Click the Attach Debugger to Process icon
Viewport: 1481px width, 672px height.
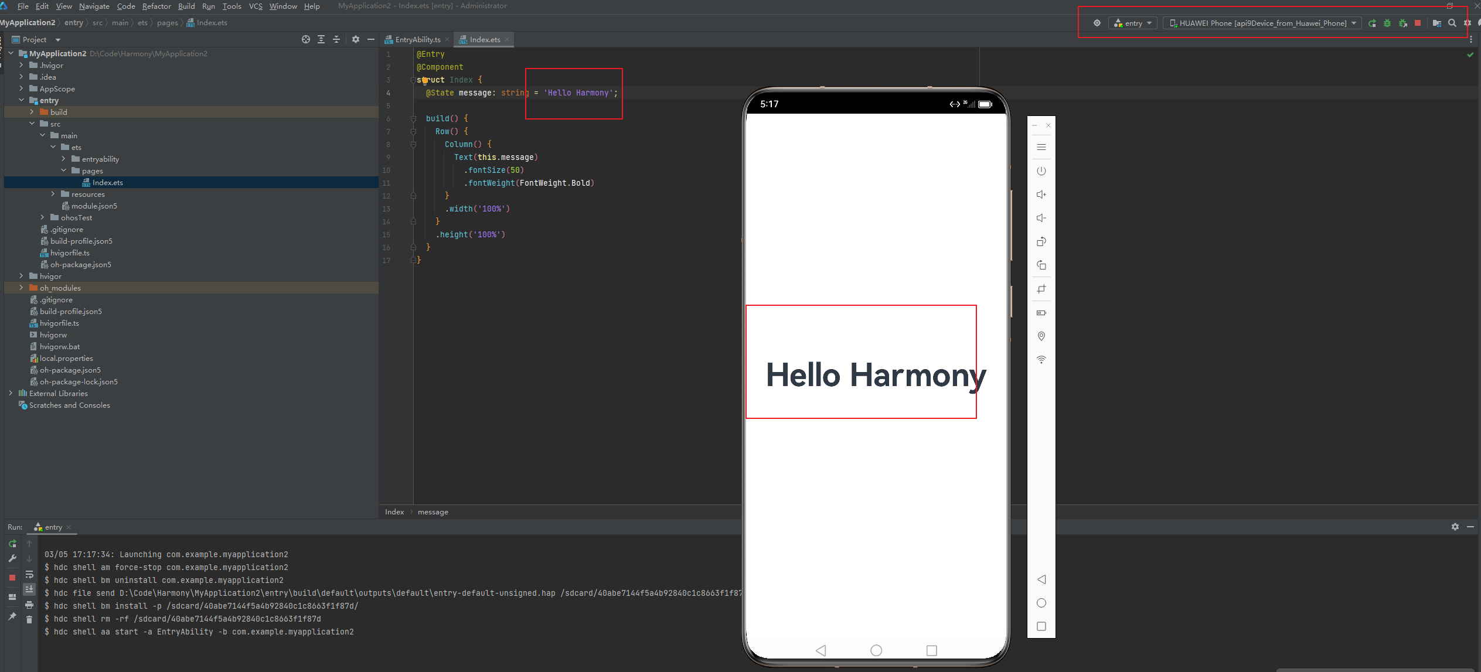[x=1403, y=23]
